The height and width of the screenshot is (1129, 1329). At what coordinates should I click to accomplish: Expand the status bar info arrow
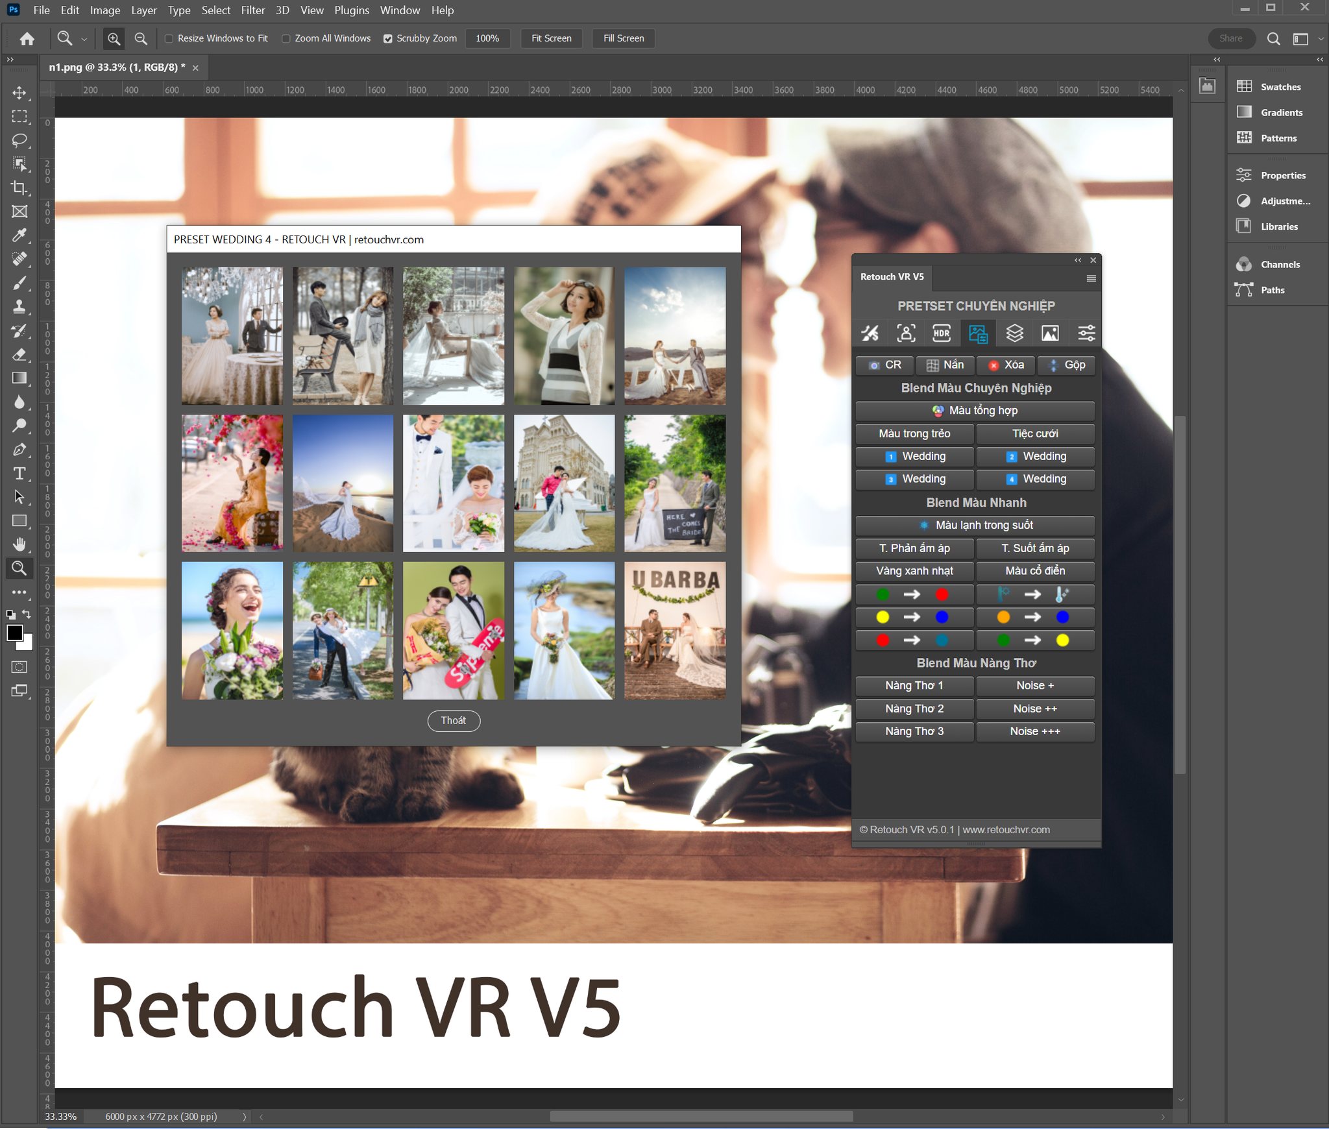[245, 1117]
